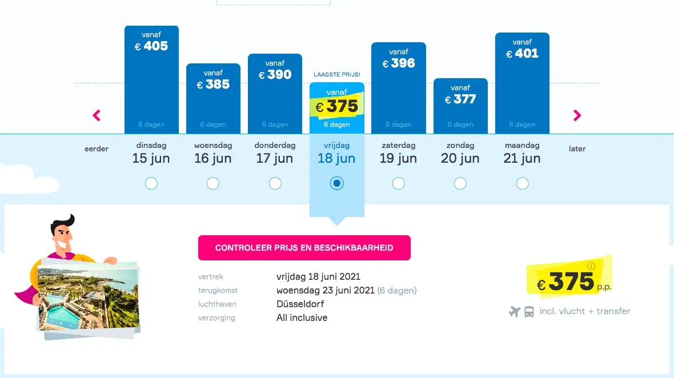
Task: Click the info icon above the €375 price
Action: click(591, 266)
